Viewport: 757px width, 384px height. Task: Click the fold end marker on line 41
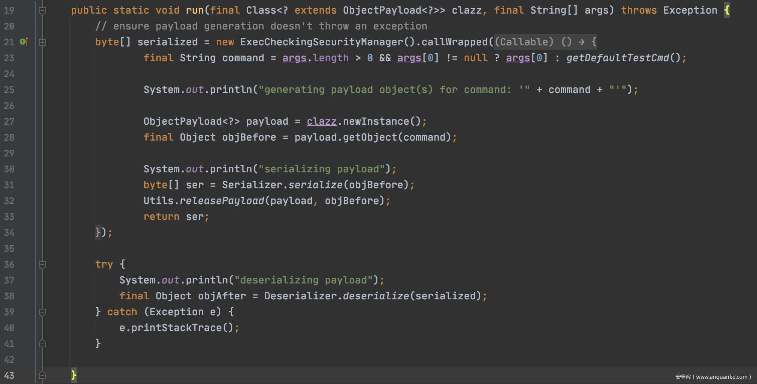click(42, 344)
